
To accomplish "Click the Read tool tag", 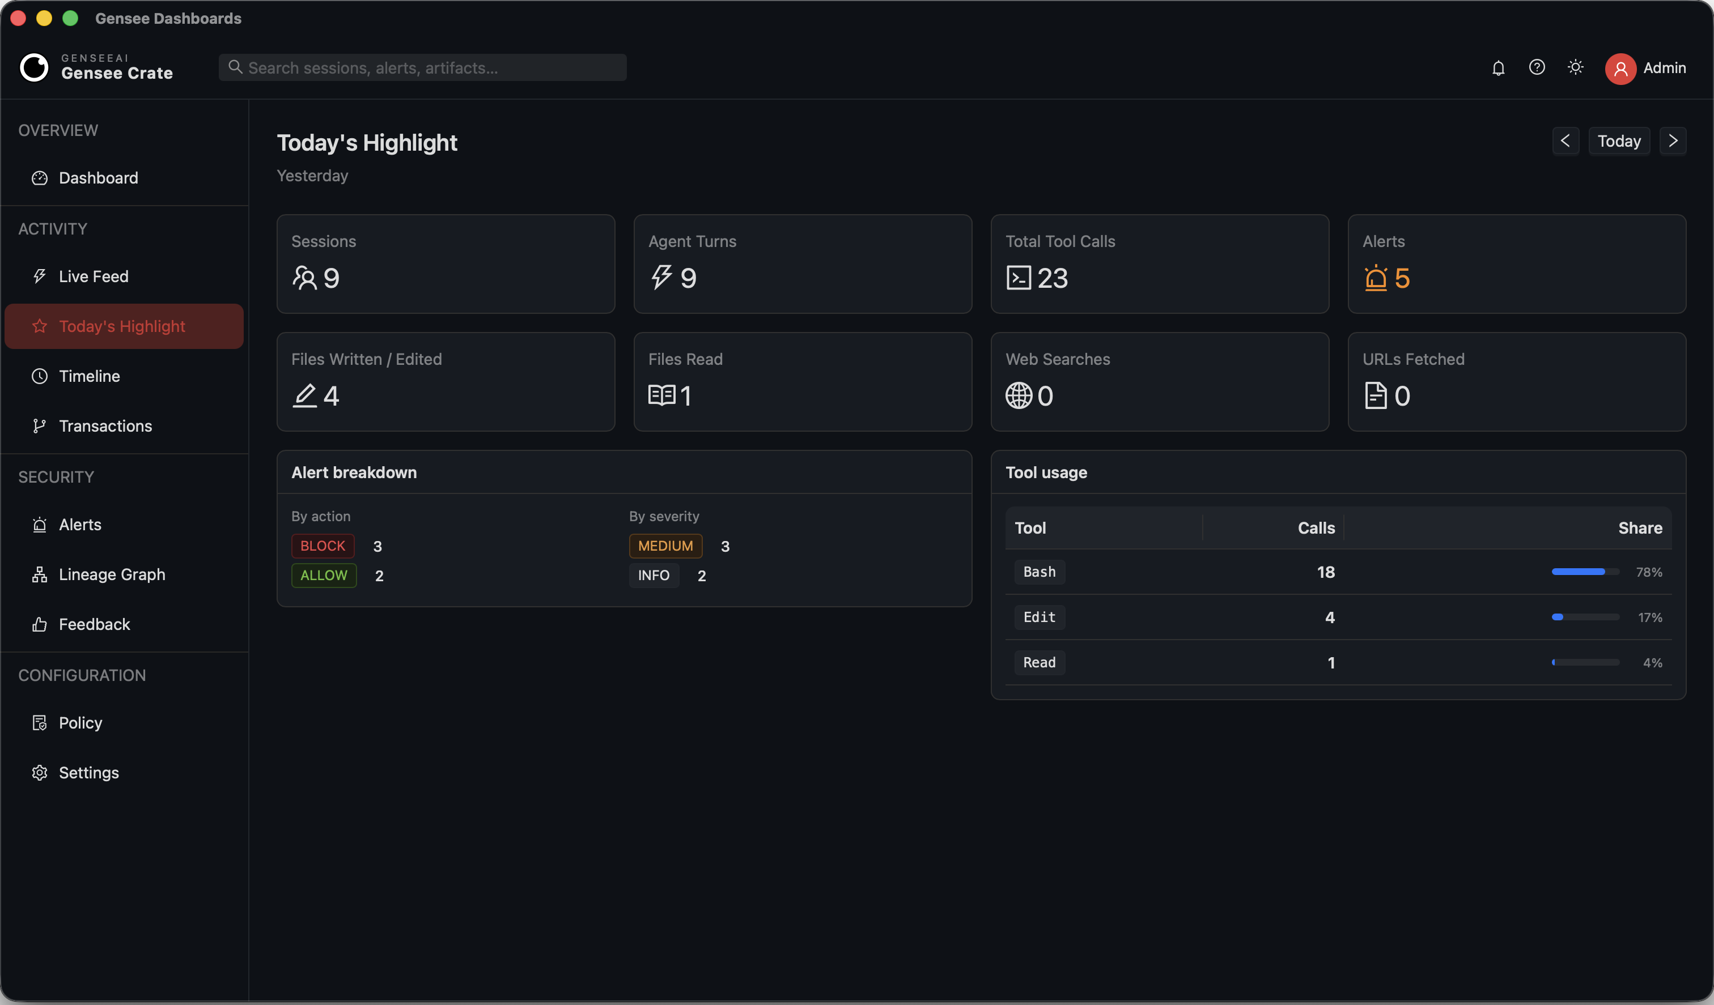I will coord(1040,662).
